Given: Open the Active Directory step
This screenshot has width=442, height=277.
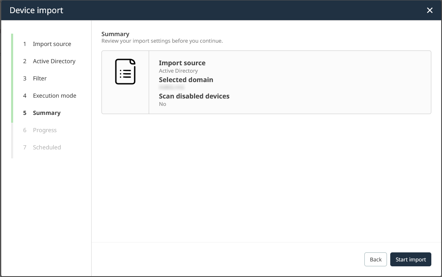Looking at the screenshot, I should 54,61.
